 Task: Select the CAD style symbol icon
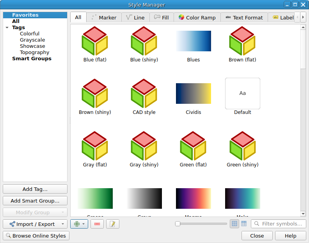[x=144, y=93]
